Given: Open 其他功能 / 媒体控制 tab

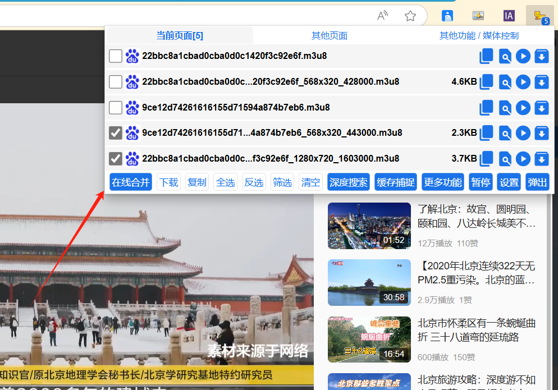Looking at the screenshot, I should coord(479,35).
